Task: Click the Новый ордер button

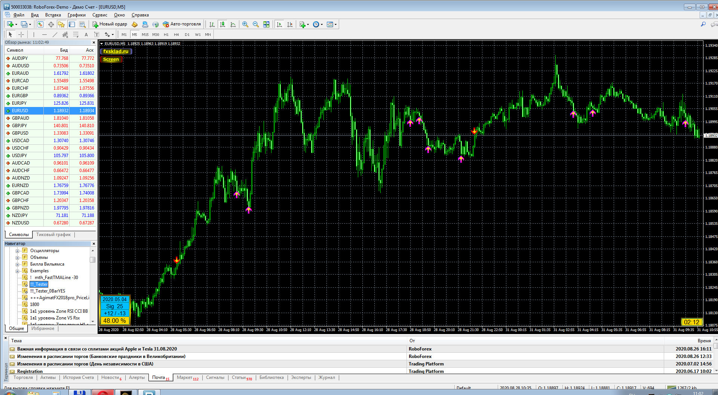Action: (x=110, y=24)
